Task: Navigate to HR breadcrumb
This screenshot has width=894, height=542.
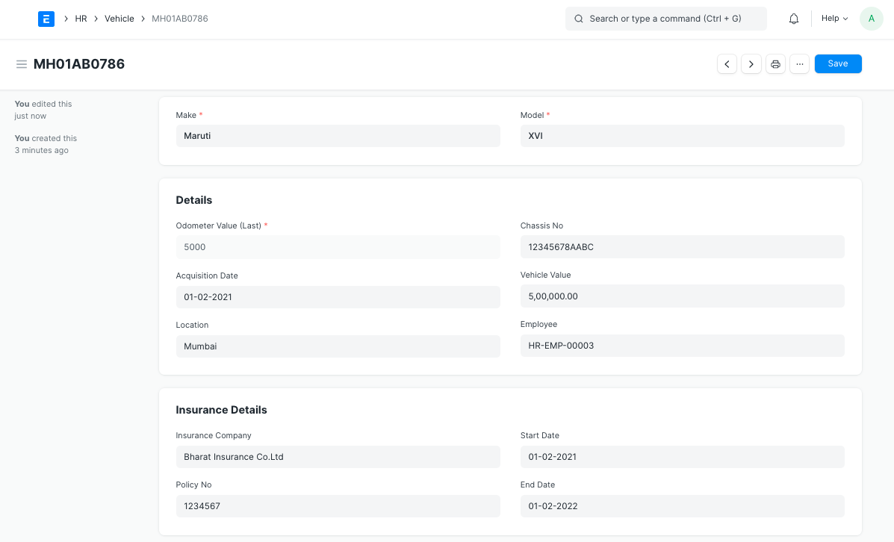Action: click(81, 19)
